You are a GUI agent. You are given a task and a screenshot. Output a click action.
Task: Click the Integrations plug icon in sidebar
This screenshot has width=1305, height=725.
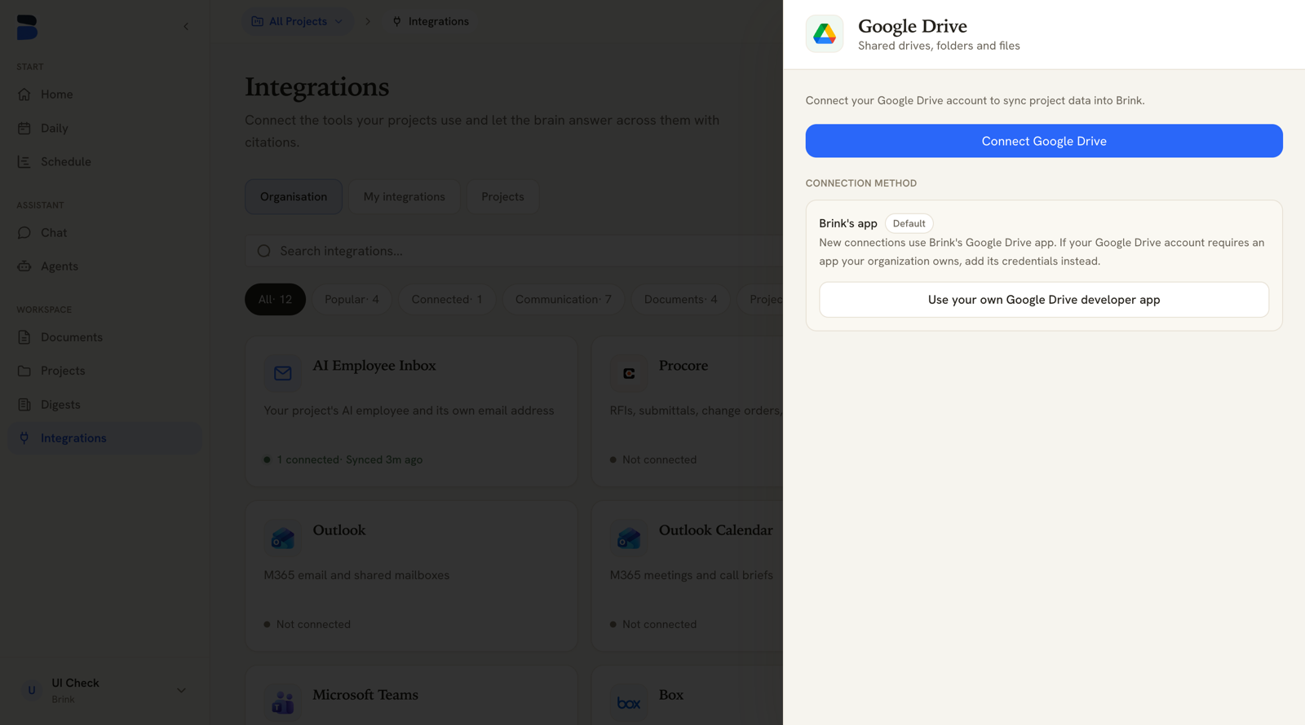(24, 438)
